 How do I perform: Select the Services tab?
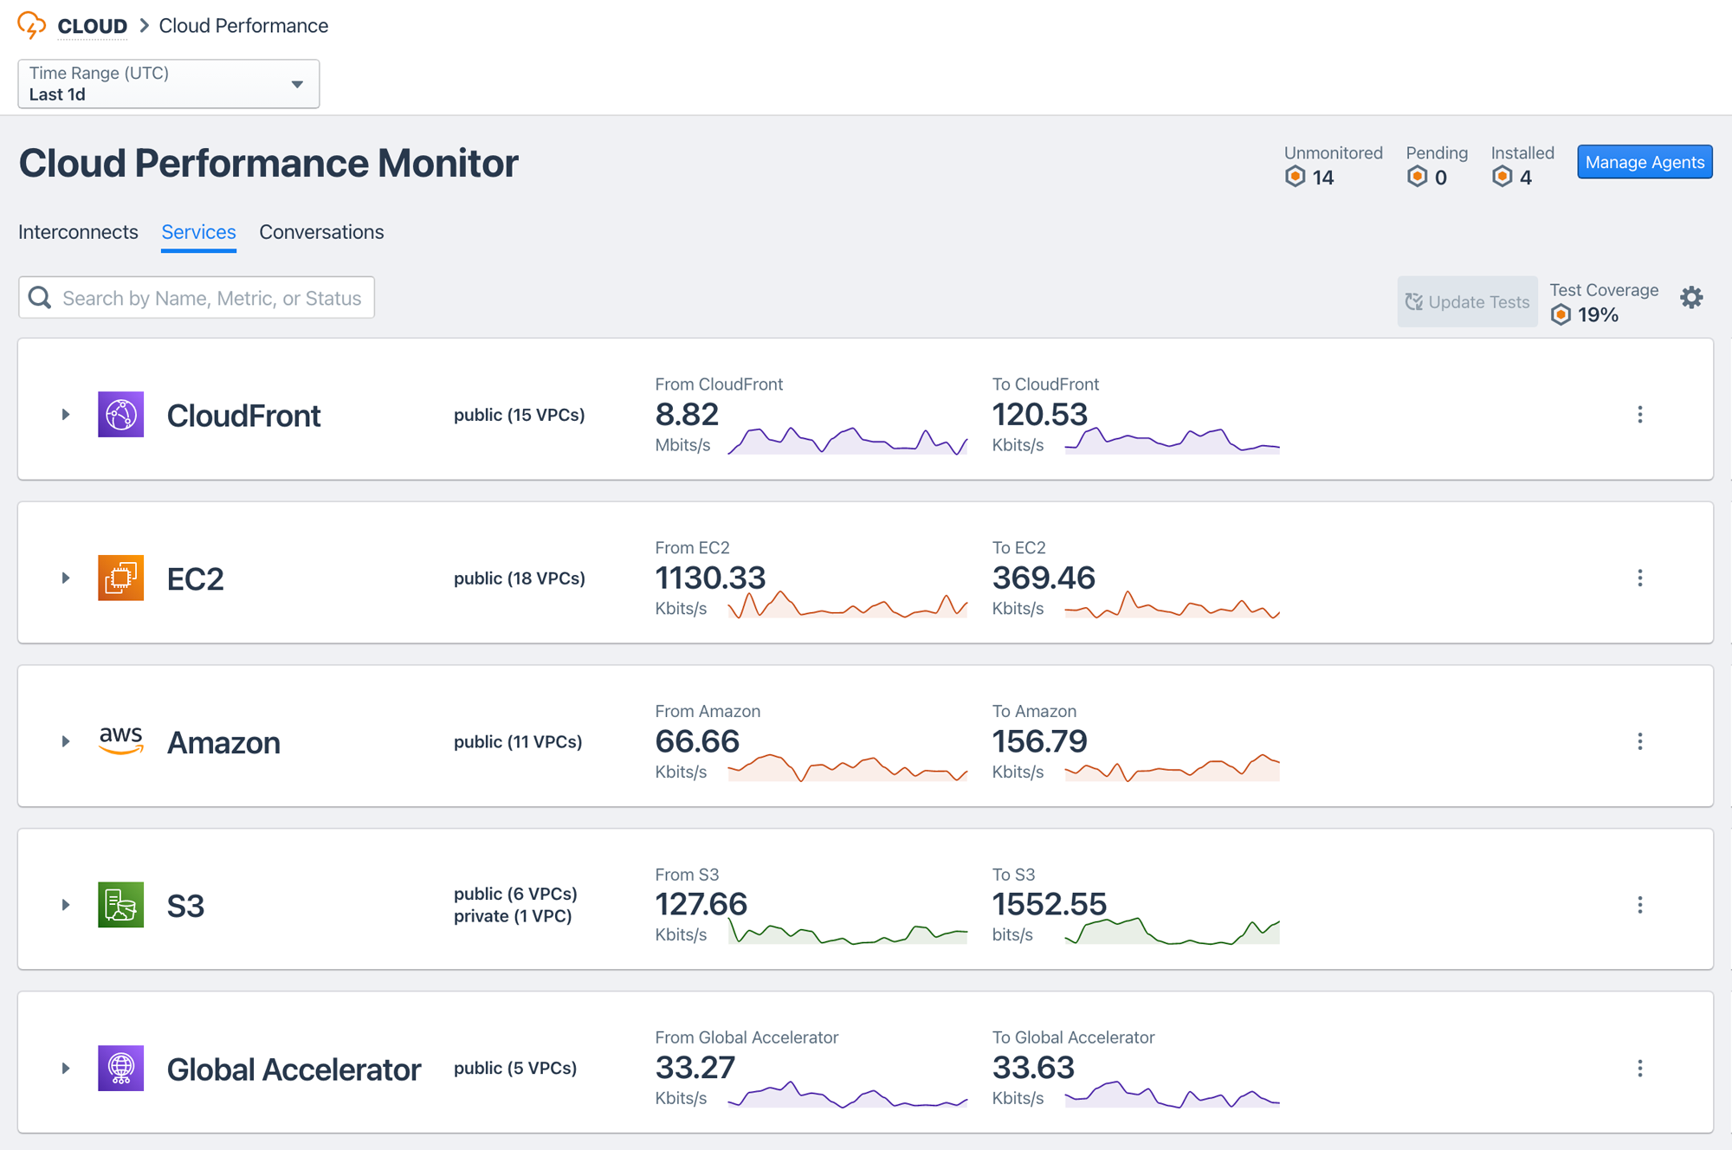tap(198, 232)
